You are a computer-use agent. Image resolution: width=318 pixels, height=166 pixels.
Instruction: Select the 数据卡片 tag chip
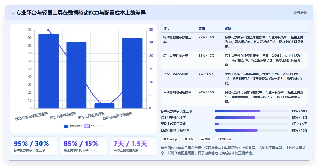click(224, 139)
